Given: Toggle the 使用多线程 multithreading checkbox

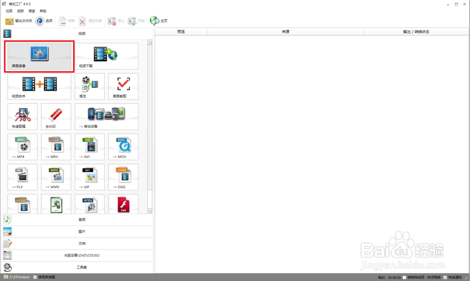Looking at the screenshot, I should 35,277.
